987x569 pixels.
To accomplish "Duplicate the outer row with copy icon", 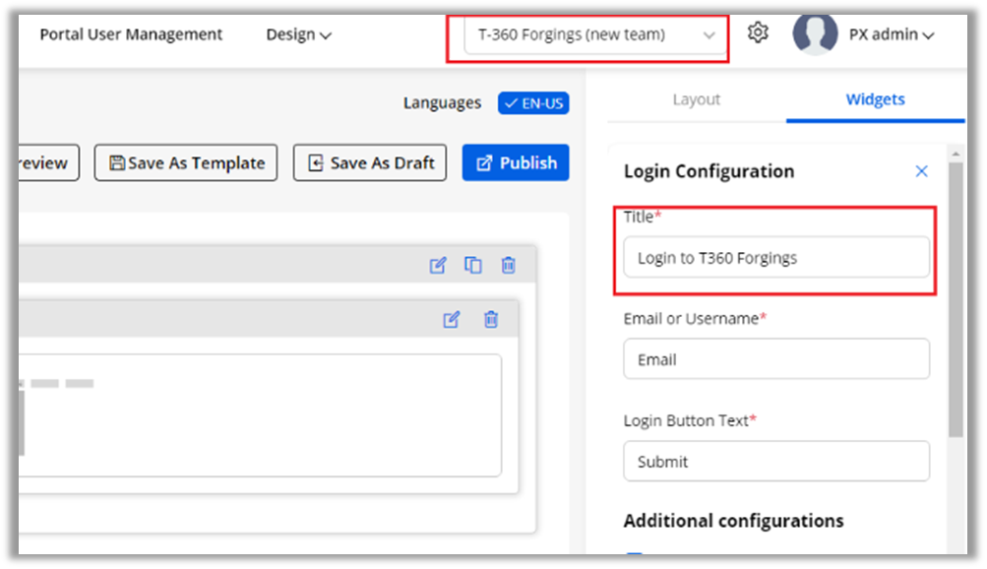I will (x=473, y=265).
